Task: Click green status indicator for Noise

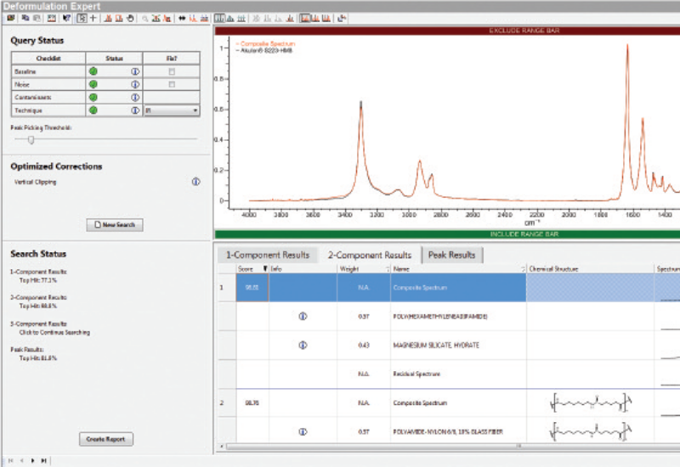Action: [x=93, y=85]
